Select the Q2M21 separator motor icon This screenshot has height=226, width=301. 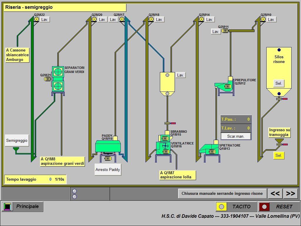pyautogui.click(x=47, y=79)
